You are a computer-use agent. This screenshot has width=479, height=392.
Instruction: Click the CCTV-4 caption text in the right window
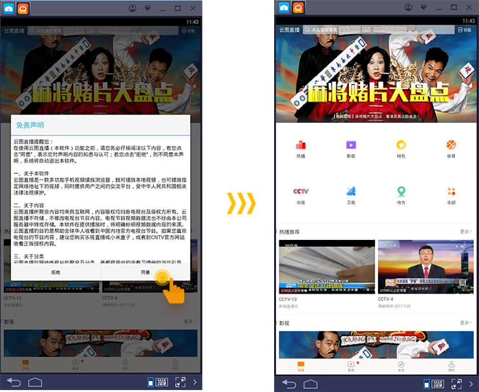(x=385, y=299)
